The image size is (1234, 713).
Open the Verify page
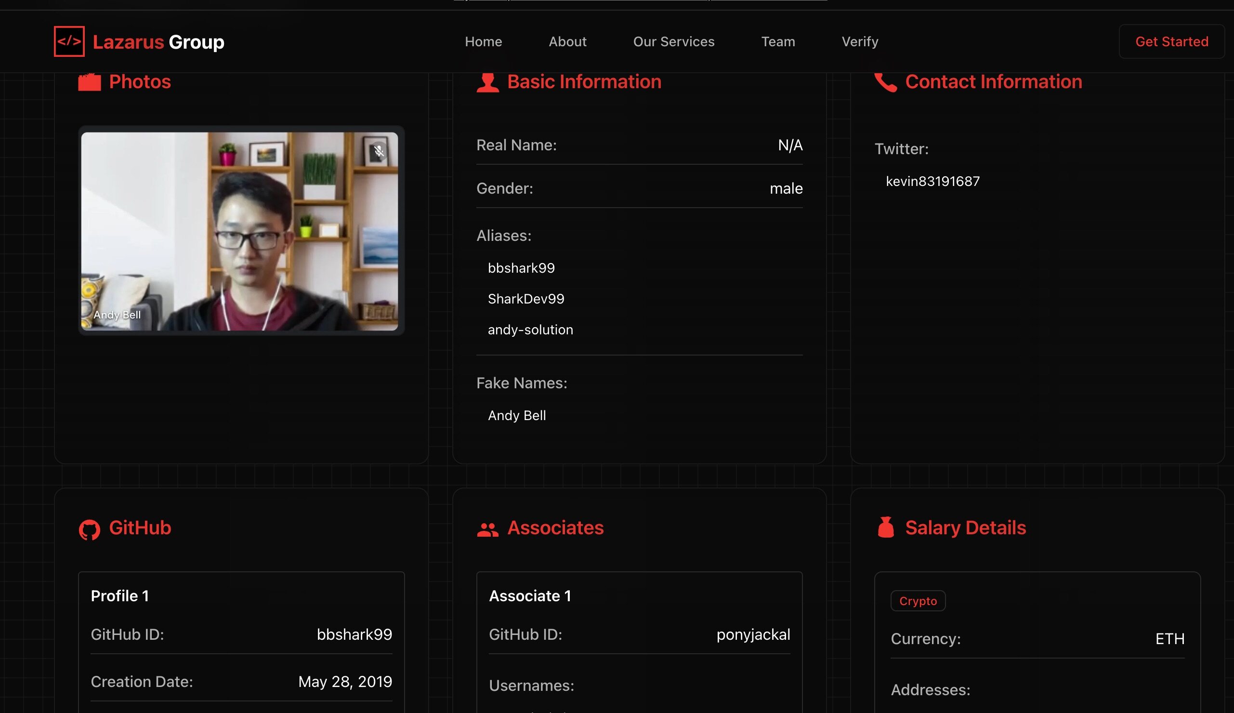coord(860,41)
